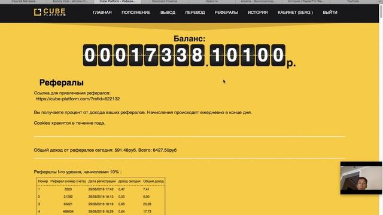Screen dimensions: 383x215
Task: Click the total income value 20,28
Action: (x=147, y=204)
